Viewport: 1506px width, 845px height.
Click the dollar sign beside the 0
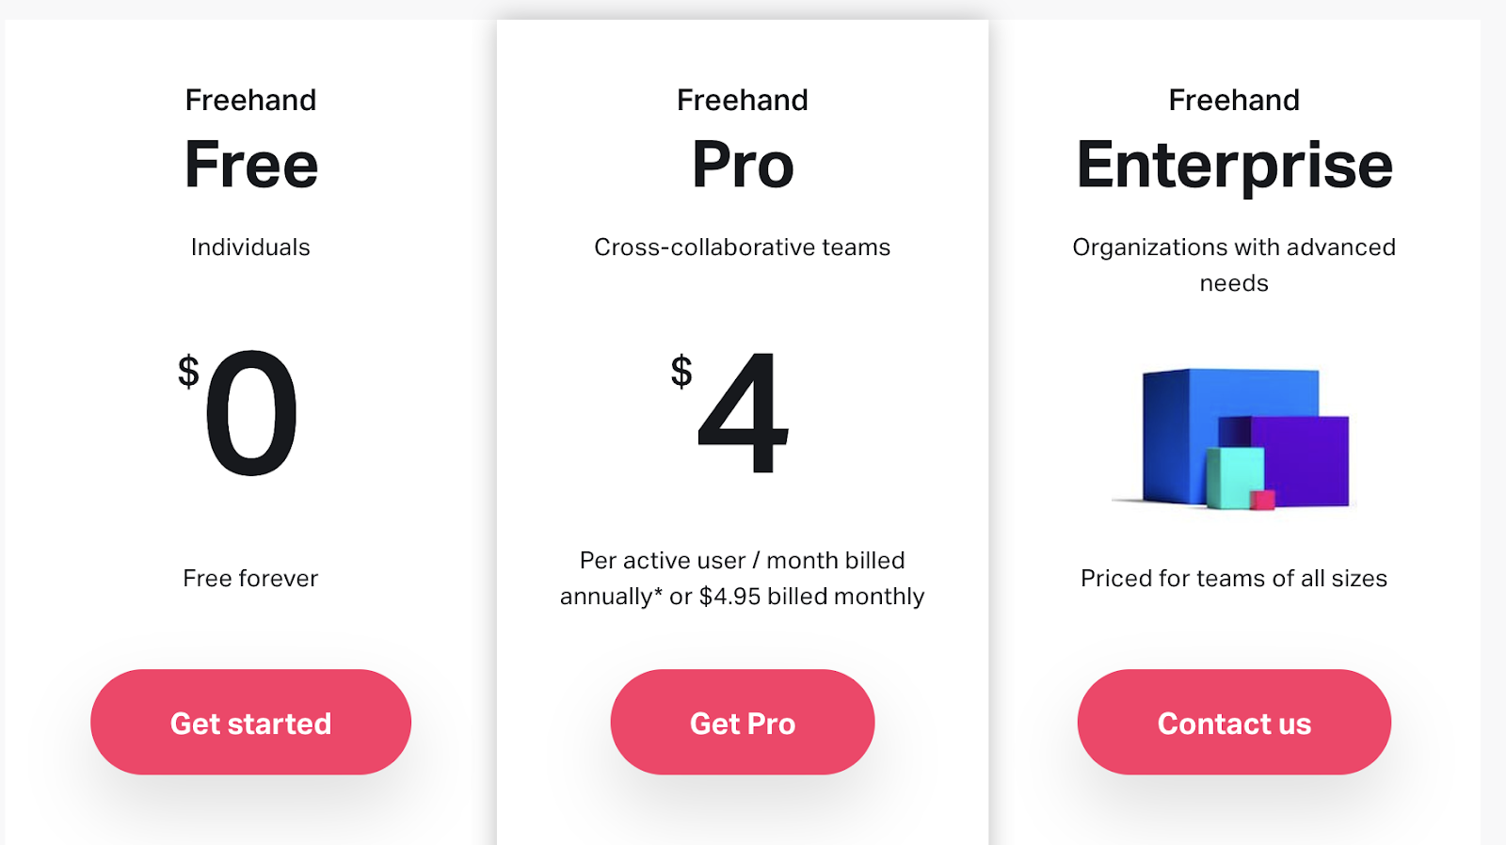[189, 371]
